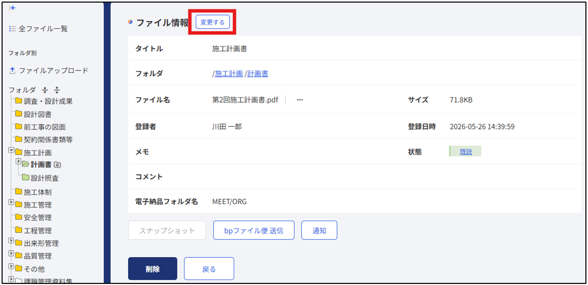The width and height of the screenshot is (588, 285).
Task: Click the green folder icon of 設計照査
Action: 26,177
